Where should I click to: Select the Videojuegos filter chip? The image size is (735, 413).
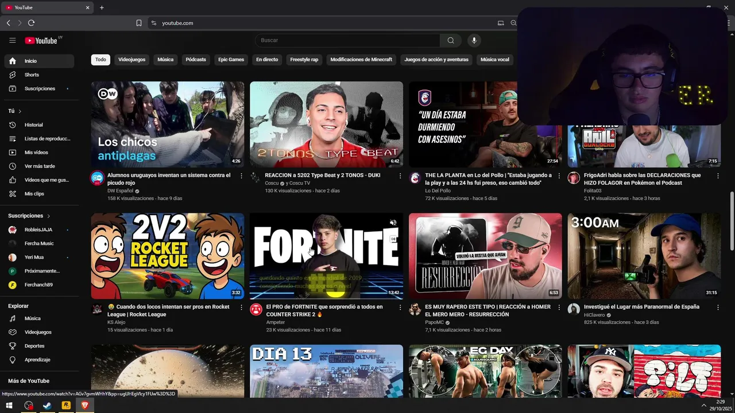[x=132, y=60]
